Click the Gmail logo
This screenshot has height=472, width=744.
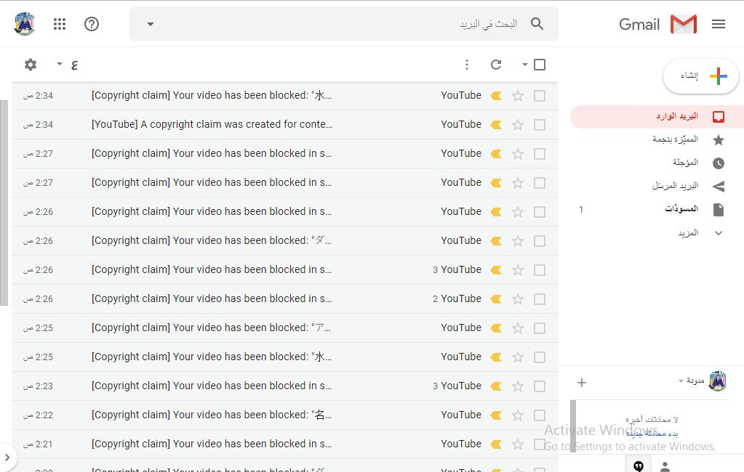[x=657, y=24]
